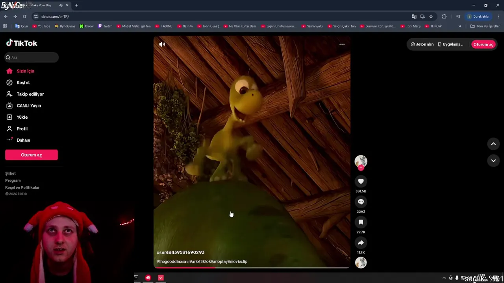Follow uploader with the red plus badge
Image resolution: width=504 pixels, height=283 pixels.
pos(361,168)
